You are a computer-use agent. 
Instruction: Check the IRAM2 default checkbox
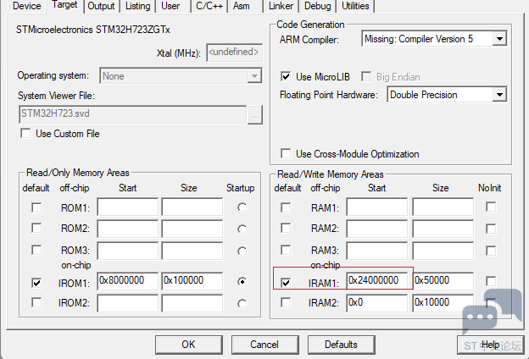(286, 302)
